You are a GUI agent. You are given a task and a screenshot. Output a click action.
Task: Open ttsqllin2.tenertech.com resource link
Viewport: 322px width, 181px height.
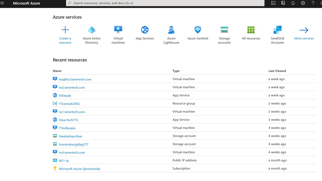(75, 79)
